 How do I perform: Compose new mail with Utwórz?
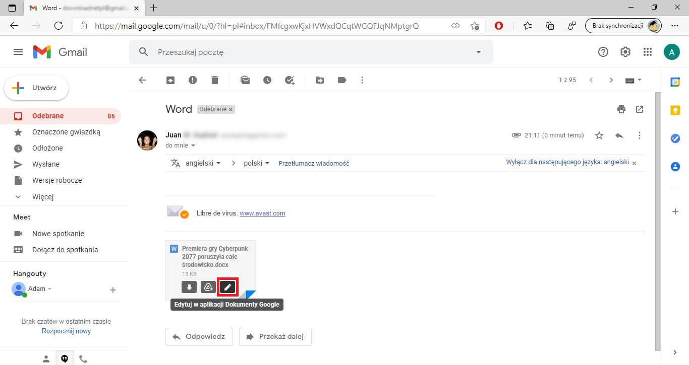[x=36, y=88]
